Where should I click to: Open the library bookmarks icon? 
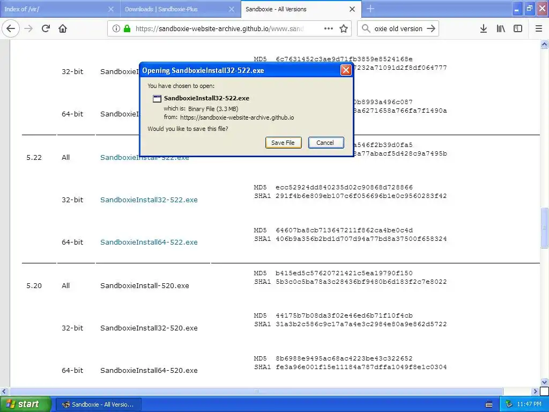click(x=501, y=28)
